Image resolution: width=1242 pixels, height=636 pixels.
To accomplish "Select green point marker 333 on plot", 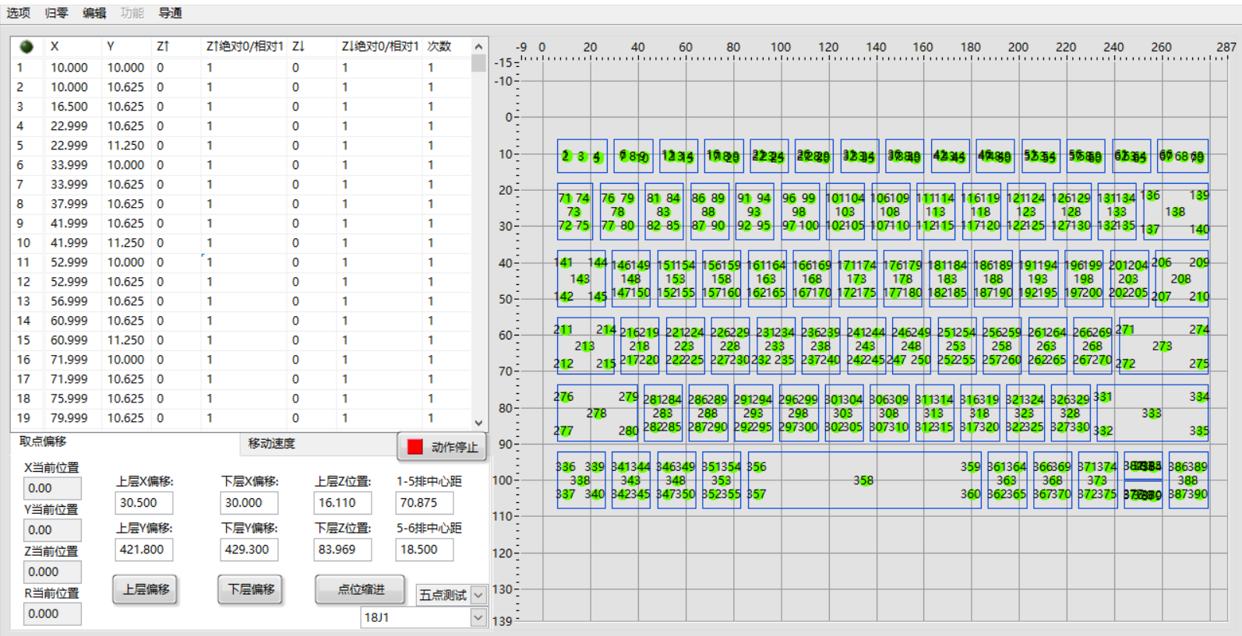I will 1151,413.
